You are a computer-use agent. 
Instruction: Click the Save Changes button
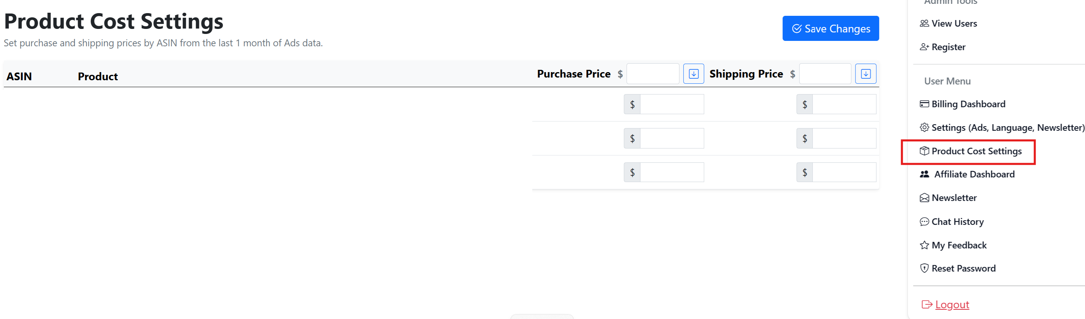click(830, 29)
